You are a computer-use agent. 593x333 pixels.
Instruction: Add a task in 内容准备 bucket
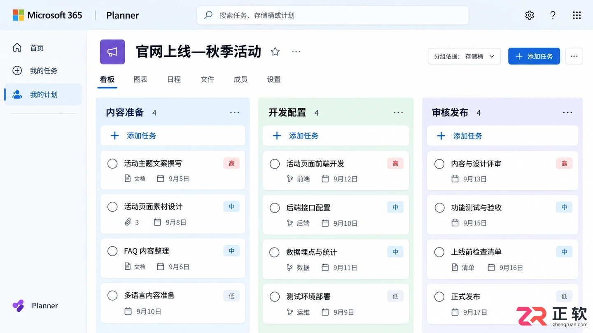(x=173, y=136)
